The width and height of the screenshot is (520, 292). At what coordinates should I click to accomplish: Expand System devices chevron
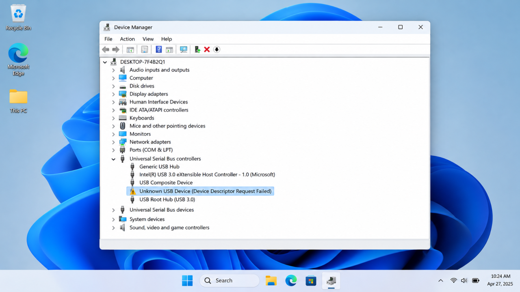coord(113,219)
